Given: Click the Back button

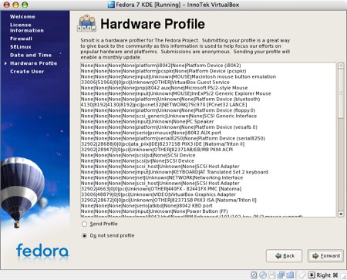Looking at the screenshot, I should coord(284,256).
